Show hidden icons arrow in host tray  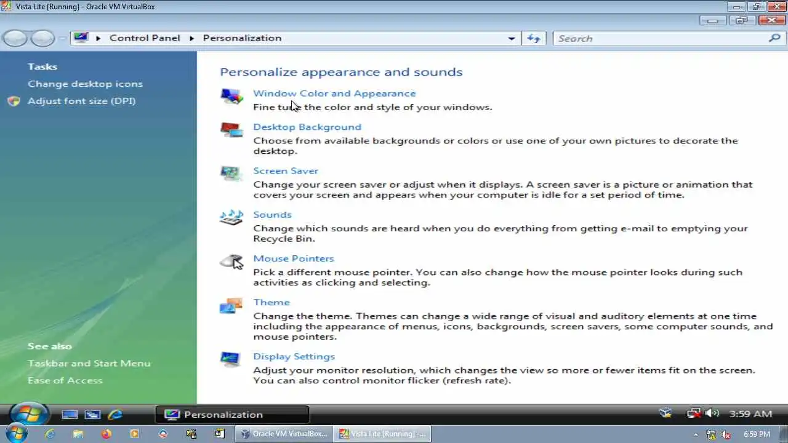pos(696,434)
